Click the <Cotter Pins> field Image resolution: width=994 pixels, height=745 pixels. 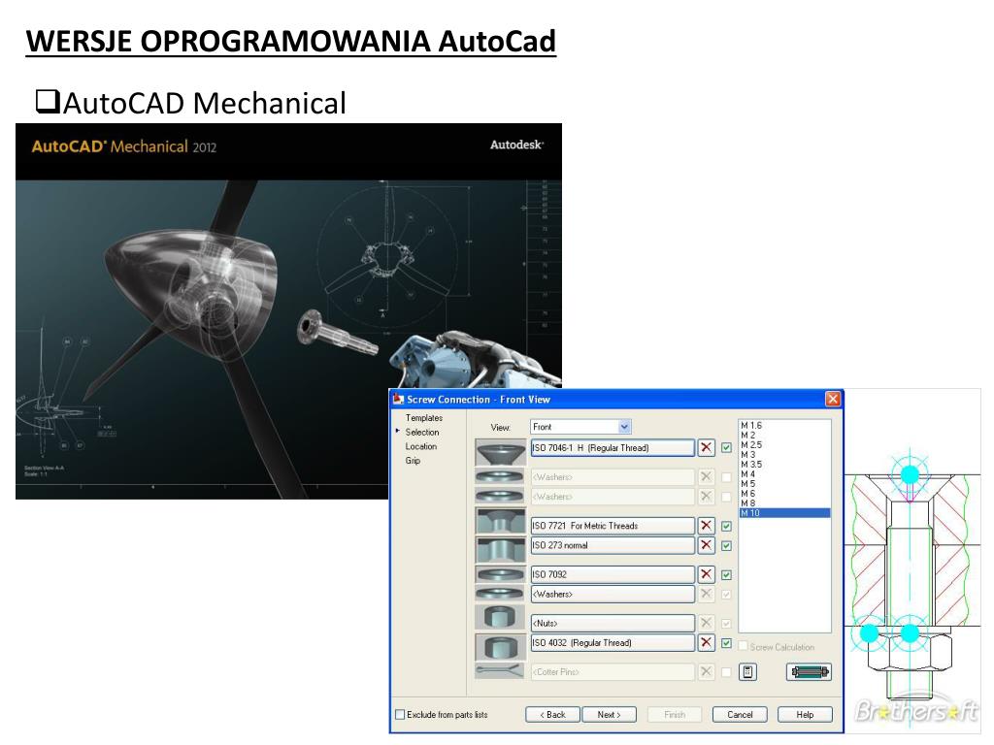coord(613,671)
